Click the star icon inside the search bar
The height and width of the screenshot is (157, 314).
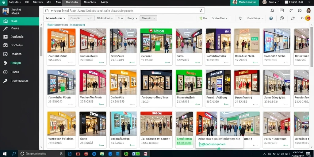click(x=201, y=11)
